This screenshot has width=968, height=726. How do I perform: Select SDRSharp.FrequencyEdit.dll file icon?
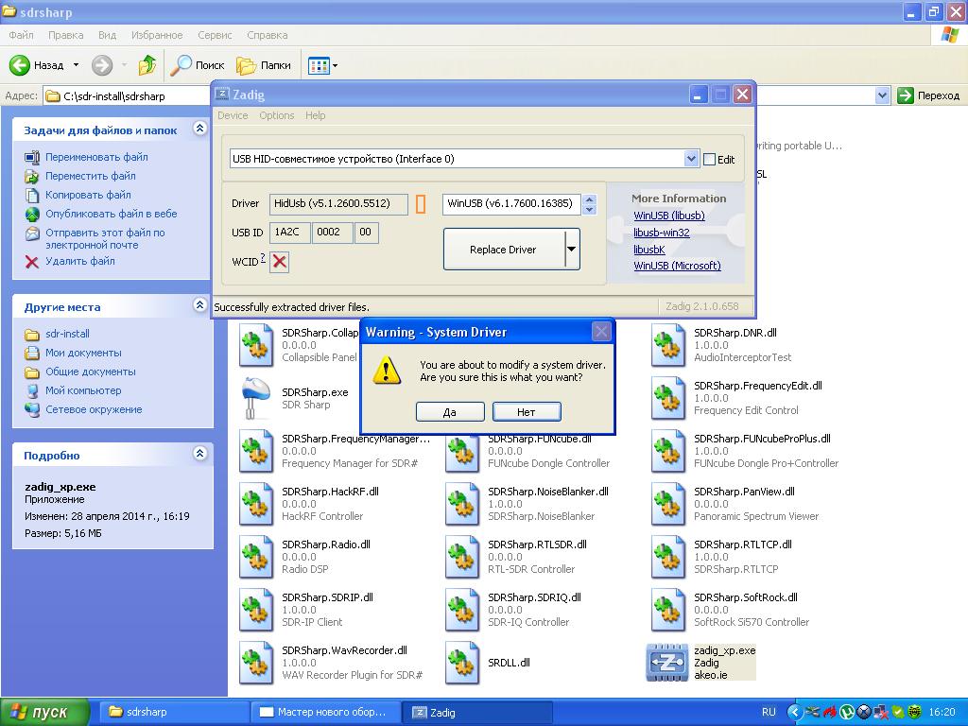tap(668, 398)
